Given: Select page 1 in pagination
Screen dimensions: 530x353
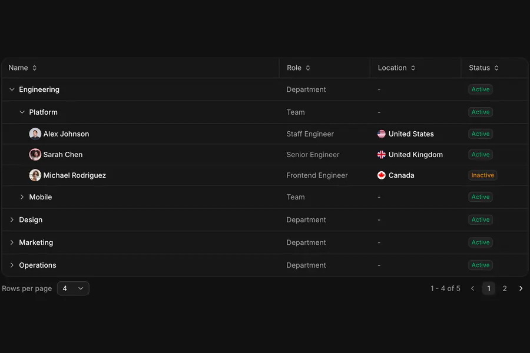Looking at the screenshot, I should (x=488, y=288).
